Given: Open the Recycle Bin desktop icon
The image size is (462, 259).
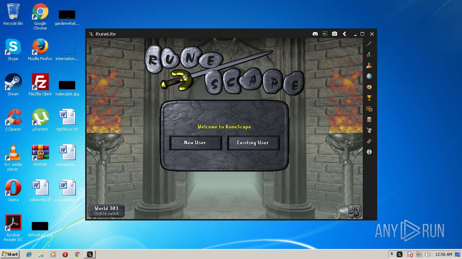Looking at the screenshot, I should pyautogui.click(x=13, y=14).
